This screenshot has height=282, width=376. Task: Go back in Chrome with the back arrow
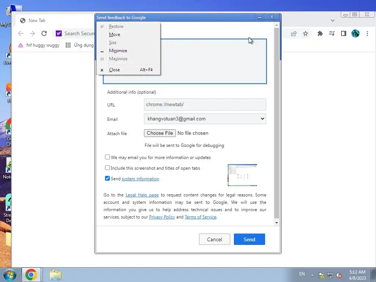(21, 33)
